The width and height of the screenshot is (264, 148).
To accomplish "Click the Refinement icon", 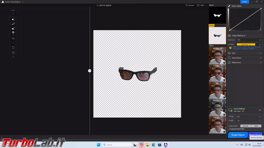I will click(229, 62).
